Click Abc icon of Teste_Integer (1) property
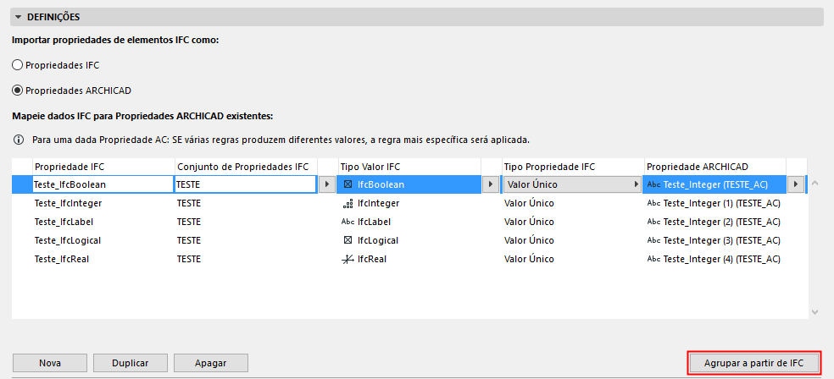Viewport: 834px width, 379px height. point(653,203)
